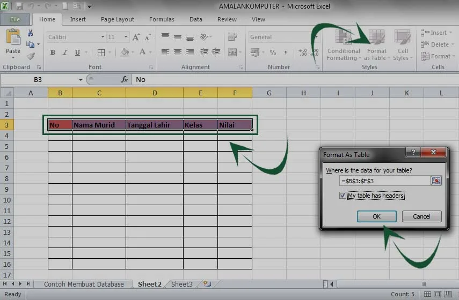The width and height of the screenshot is (459, 300).
Task: Uncheck My table has headers checkbox
Action: pyautogui.click(x=343, y=195)
